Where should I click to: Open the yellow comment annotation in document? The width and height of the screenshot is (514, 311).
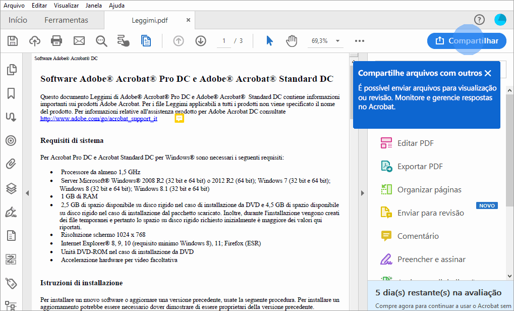tap(179, 118)
